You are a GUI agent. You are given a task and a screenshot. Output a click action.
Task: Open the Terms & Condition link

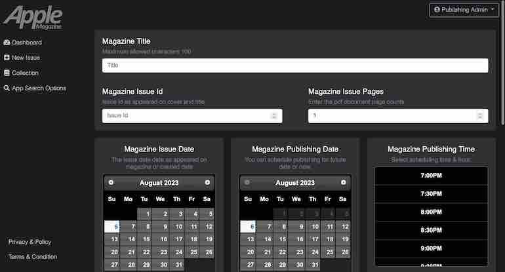(33, 257)
